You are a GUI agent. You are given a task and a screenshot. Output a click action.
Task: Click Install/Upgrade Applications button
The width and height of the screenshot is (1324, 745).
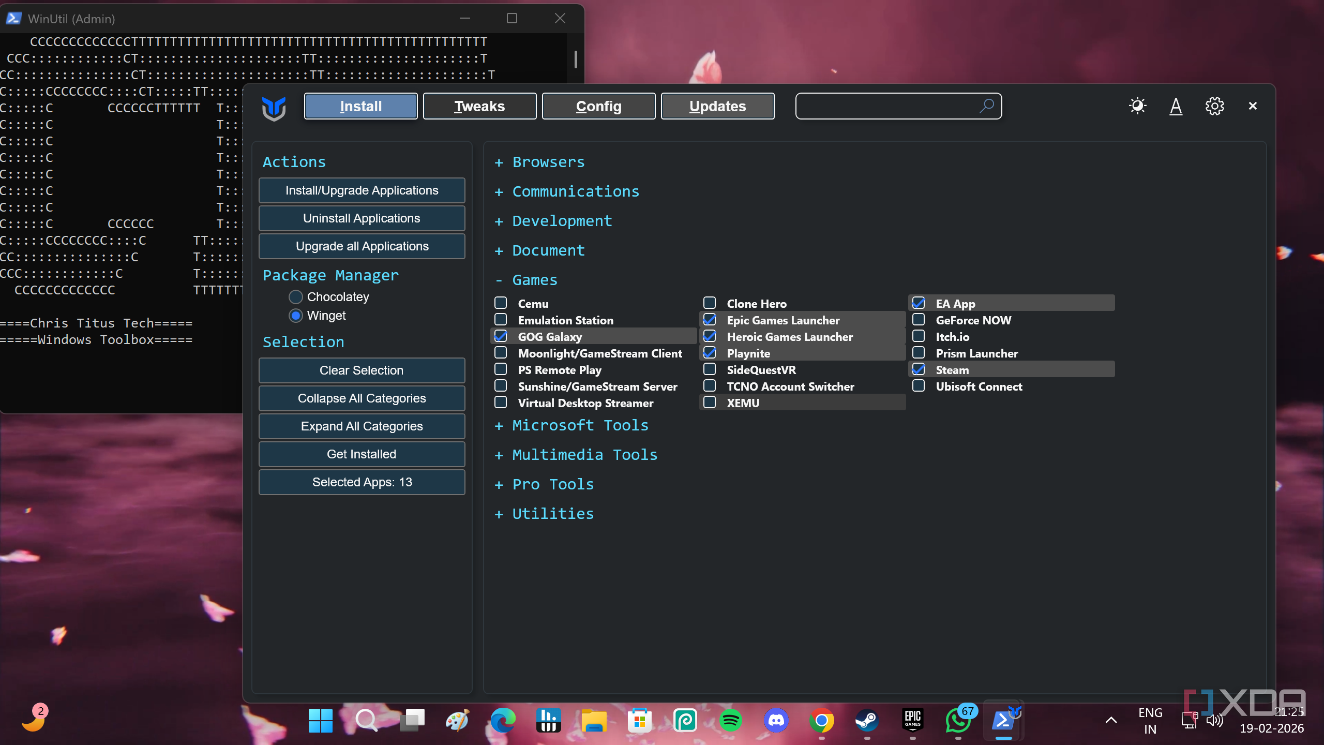[362, 190]
